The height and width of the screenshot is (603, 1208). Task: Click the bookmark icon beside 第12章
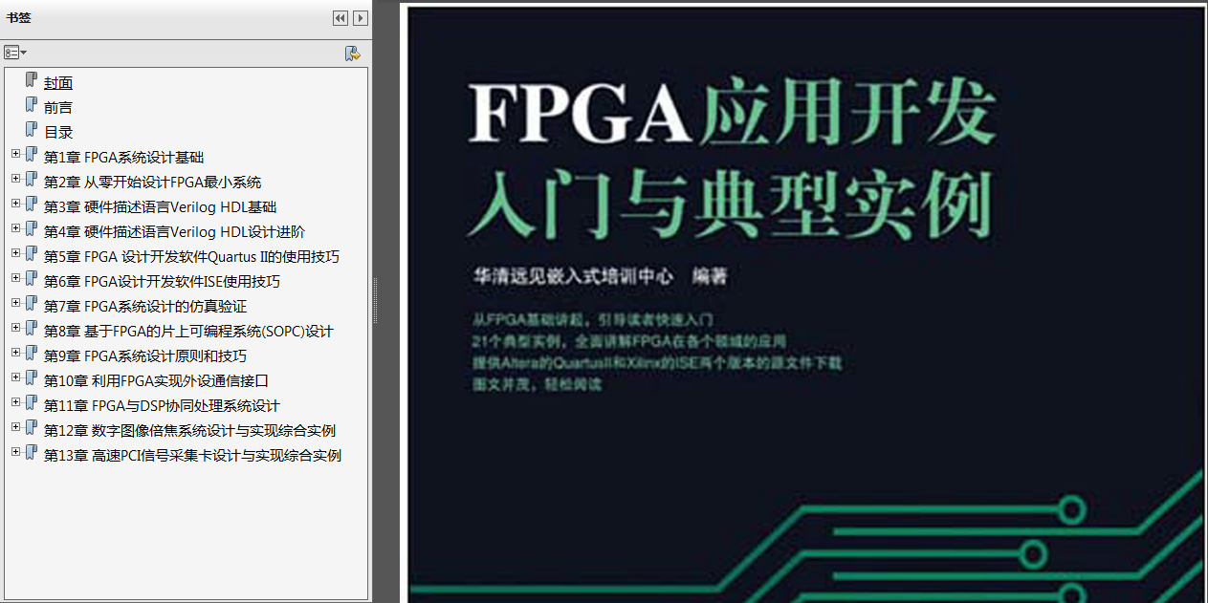pos(32,428)
